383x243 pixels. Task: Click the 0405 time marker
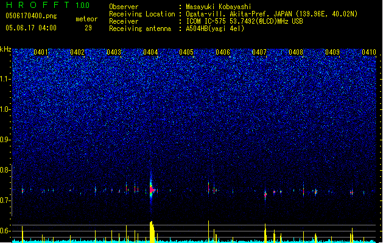(186, 52)
